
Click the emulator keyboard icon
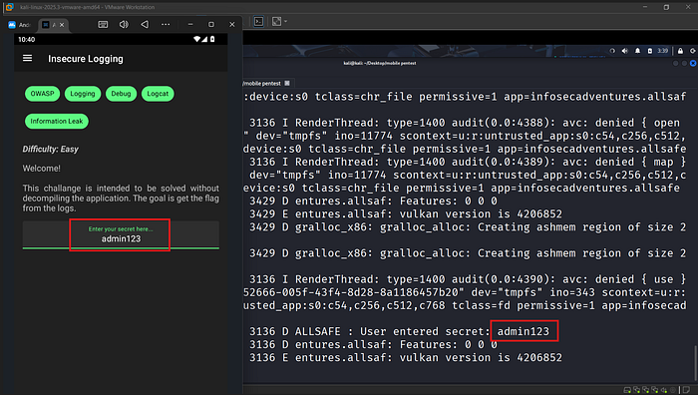click(x=103, y=25)
